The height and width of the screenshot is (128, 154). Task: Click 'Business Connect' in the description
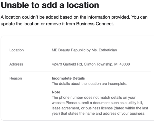pyautogui.click(x=95, y=24)
